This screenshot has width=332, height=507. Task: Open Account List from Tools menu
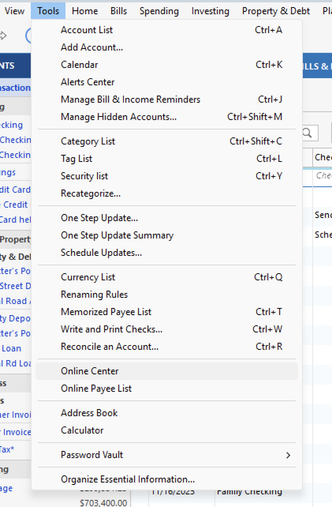click(86, 30)
